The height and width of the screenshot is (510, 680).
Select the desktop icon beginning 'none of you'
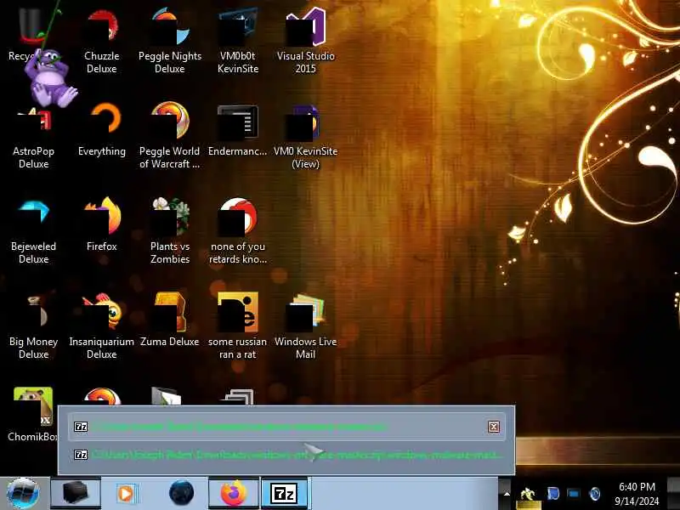(238, 230)
